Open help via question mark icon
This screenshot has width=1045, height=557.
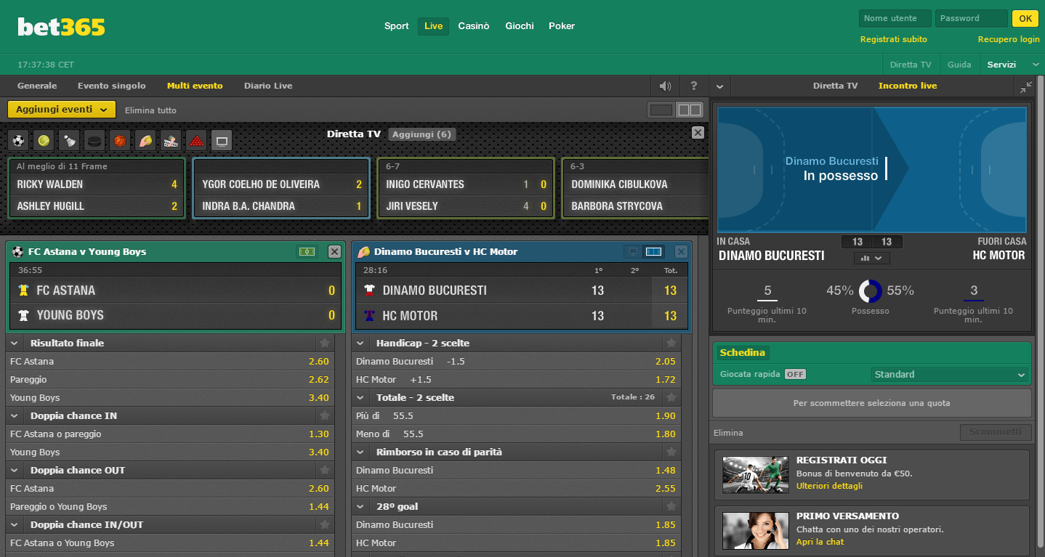[x=693, y=86]
